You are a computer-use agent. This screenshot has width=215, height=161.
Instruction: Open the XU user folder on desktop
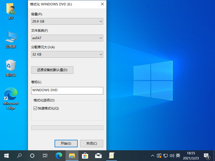click(x=10, y=11)
